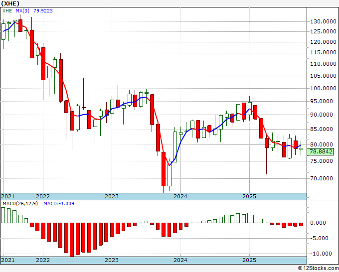Click 2025 on the price chart timeline

(x=249, y=196)
